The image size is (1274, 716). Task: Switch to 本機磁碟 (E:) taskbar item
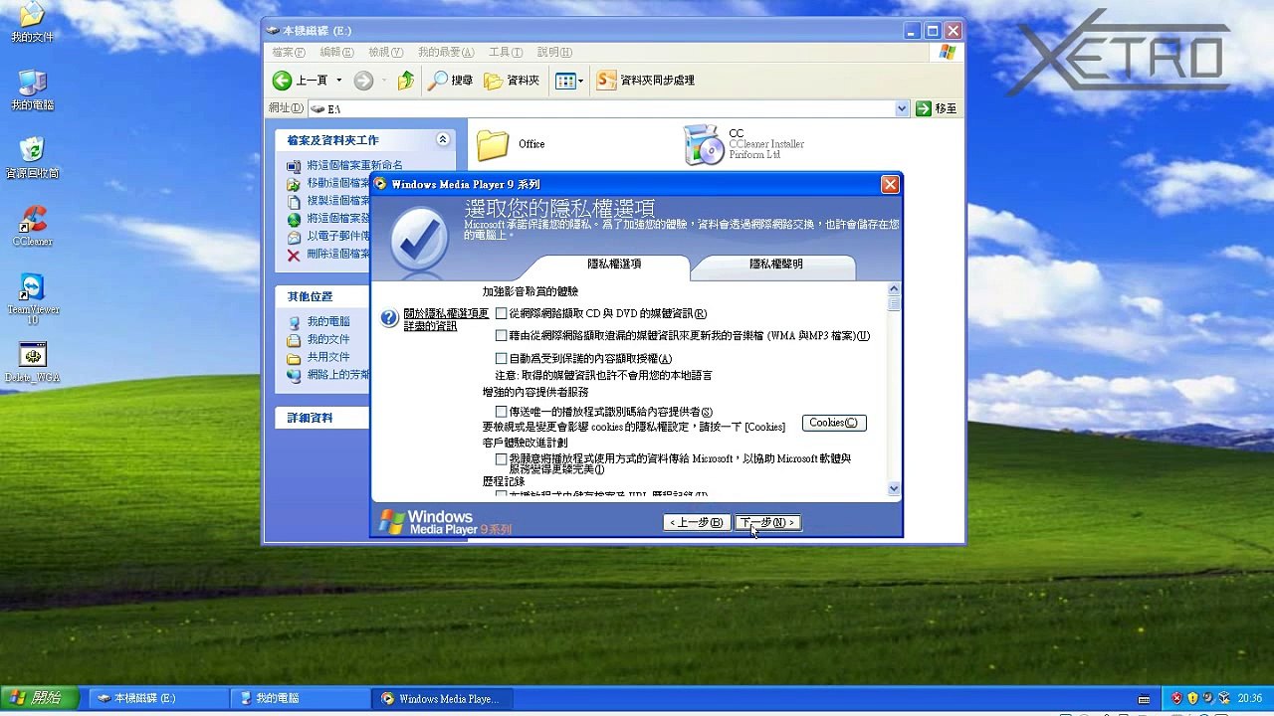(x=159, y=698)
